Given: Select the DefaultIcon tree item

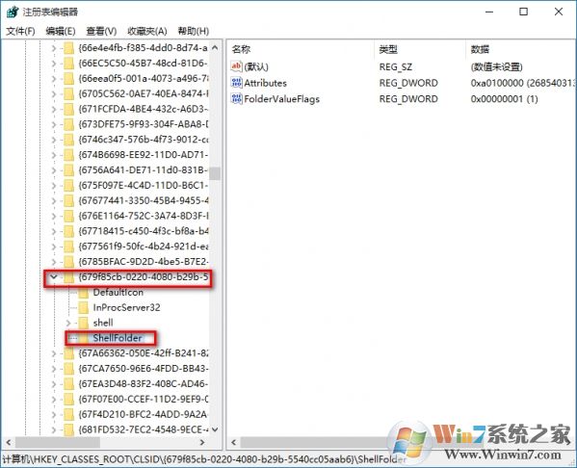Looking at the screenshot, I should [118, 293].
